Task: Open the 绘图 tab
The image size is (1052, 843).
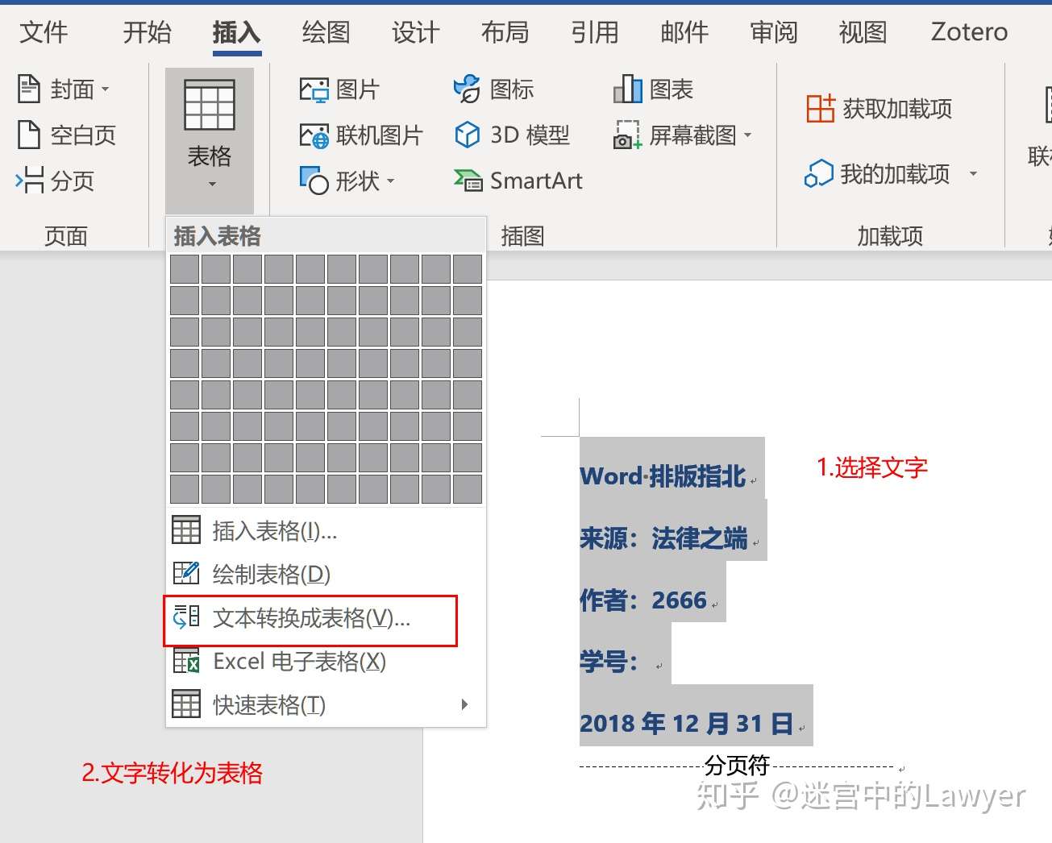Action: point(326,32)
